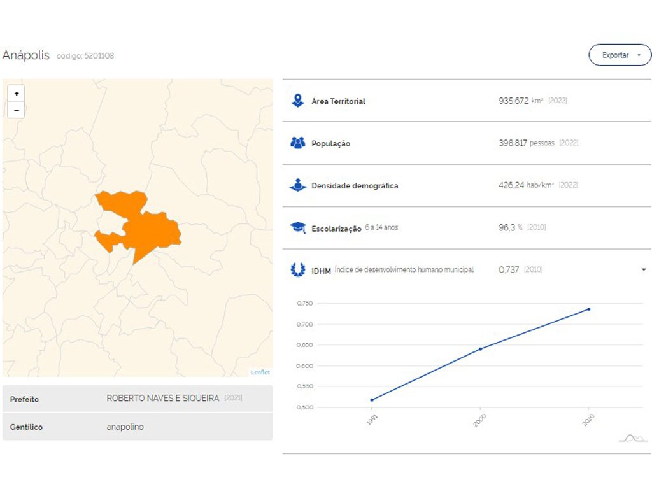
Task: Collapse the IDHM chart section
Action: point(643,270)
